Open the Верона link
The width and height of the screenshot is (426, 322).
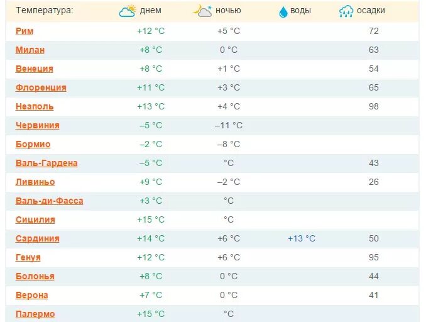[32, 295]
